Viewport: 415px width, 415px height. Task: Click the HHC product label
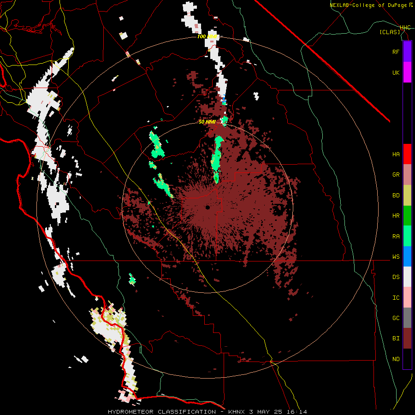(x=405, y=28)
